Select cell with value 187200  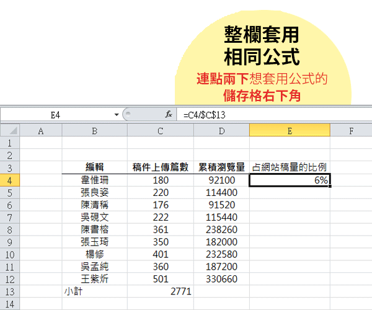pyautogui.click(x=221, y=267)
